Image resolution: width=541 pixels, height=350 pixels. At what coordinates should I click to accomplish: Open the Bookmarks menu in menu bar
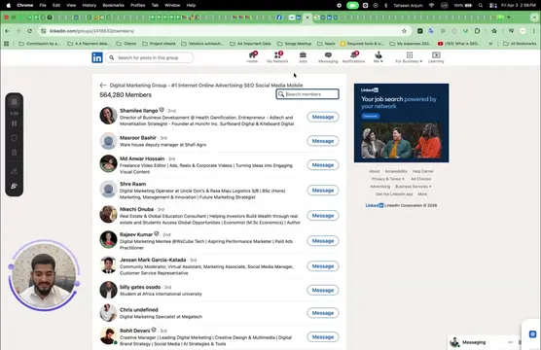113,5
